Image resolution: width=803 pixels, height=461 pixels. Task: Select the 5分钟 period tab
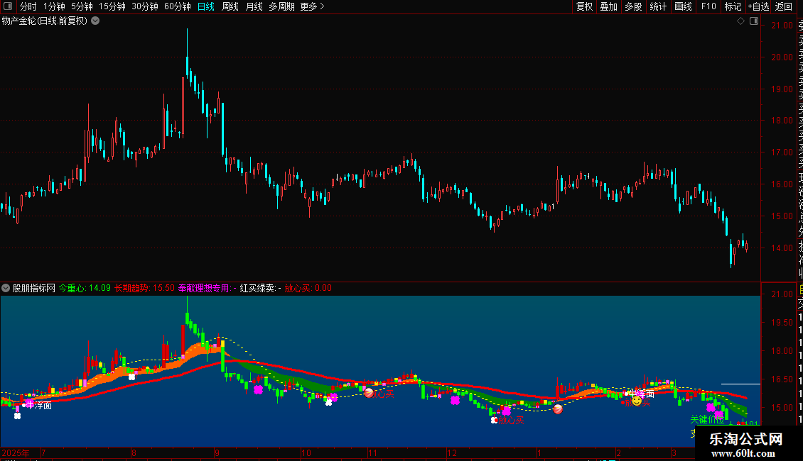click(x=82, y=6)
